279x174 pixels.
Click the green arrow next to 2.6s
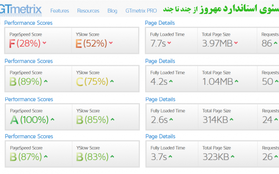pos(171,119)
